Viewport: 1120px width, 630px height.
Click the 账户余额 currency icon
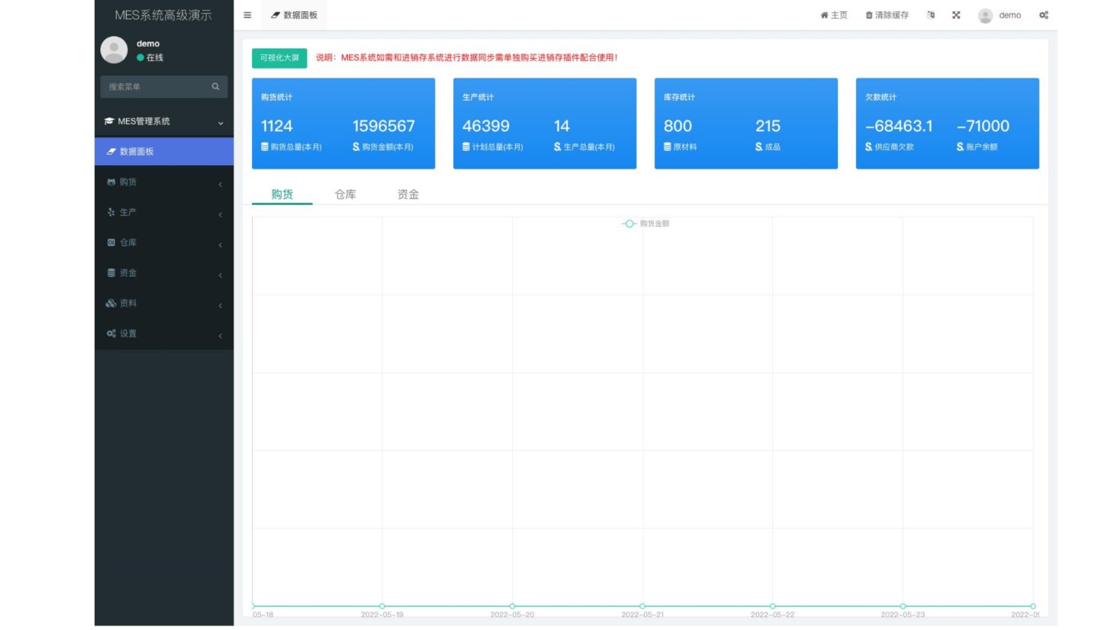coord(960,147)
